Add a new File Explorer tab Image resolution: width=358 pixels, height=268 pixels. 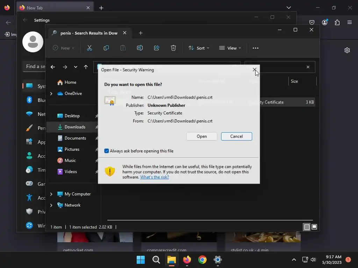(x=141, y=33)
